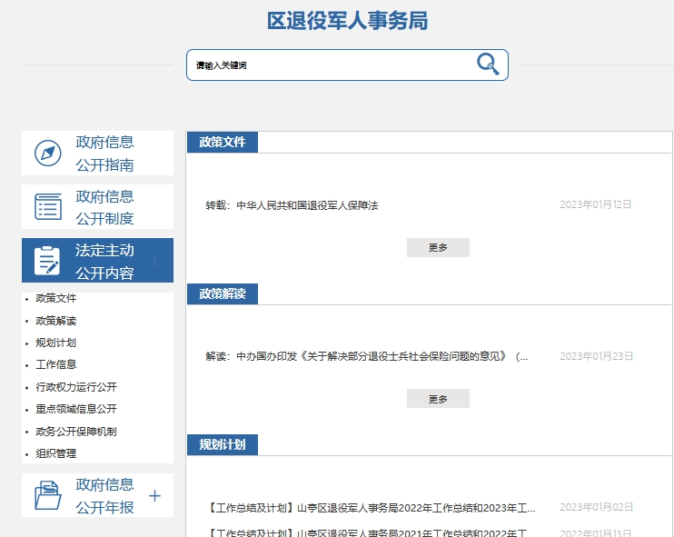
Task: Click 更多 button under 政策文件
Action: pyautogui.click(x=438, y=248)
